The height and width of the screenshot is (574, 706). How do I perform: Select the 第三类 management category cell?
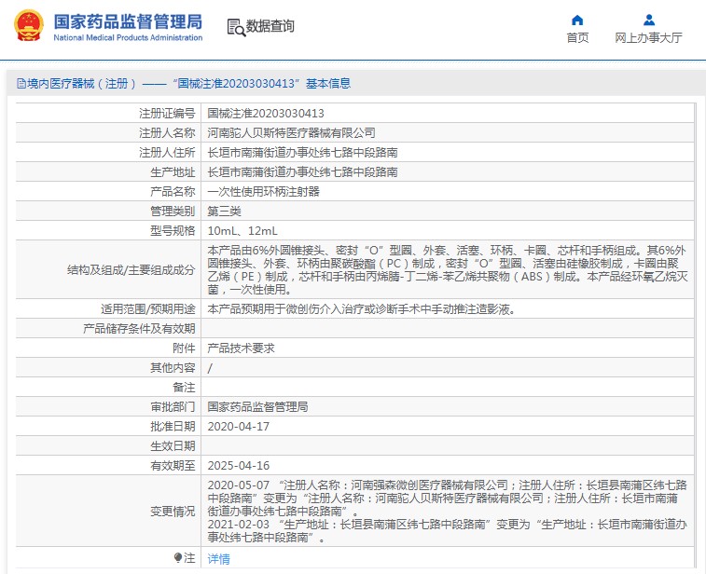point(224,211)
